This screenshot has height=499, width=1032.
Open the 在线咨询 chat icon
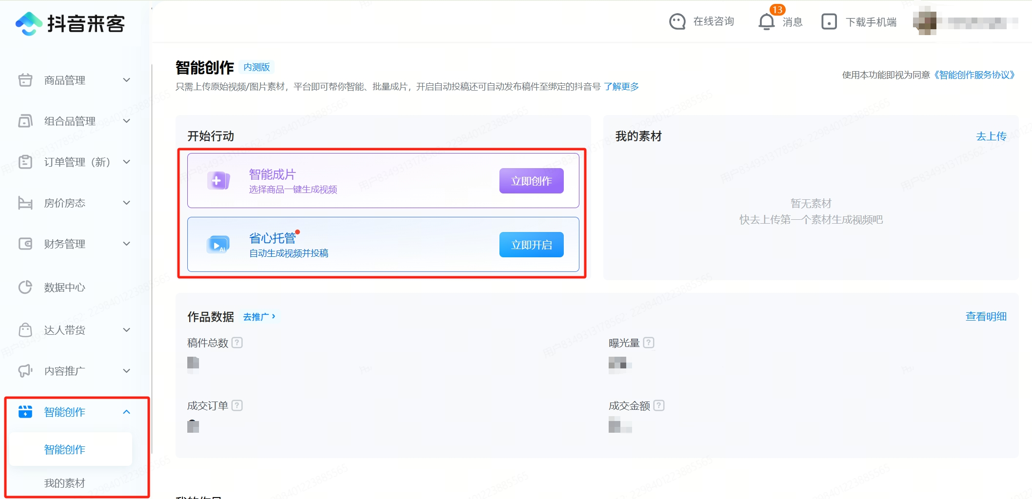click(677, 22)
